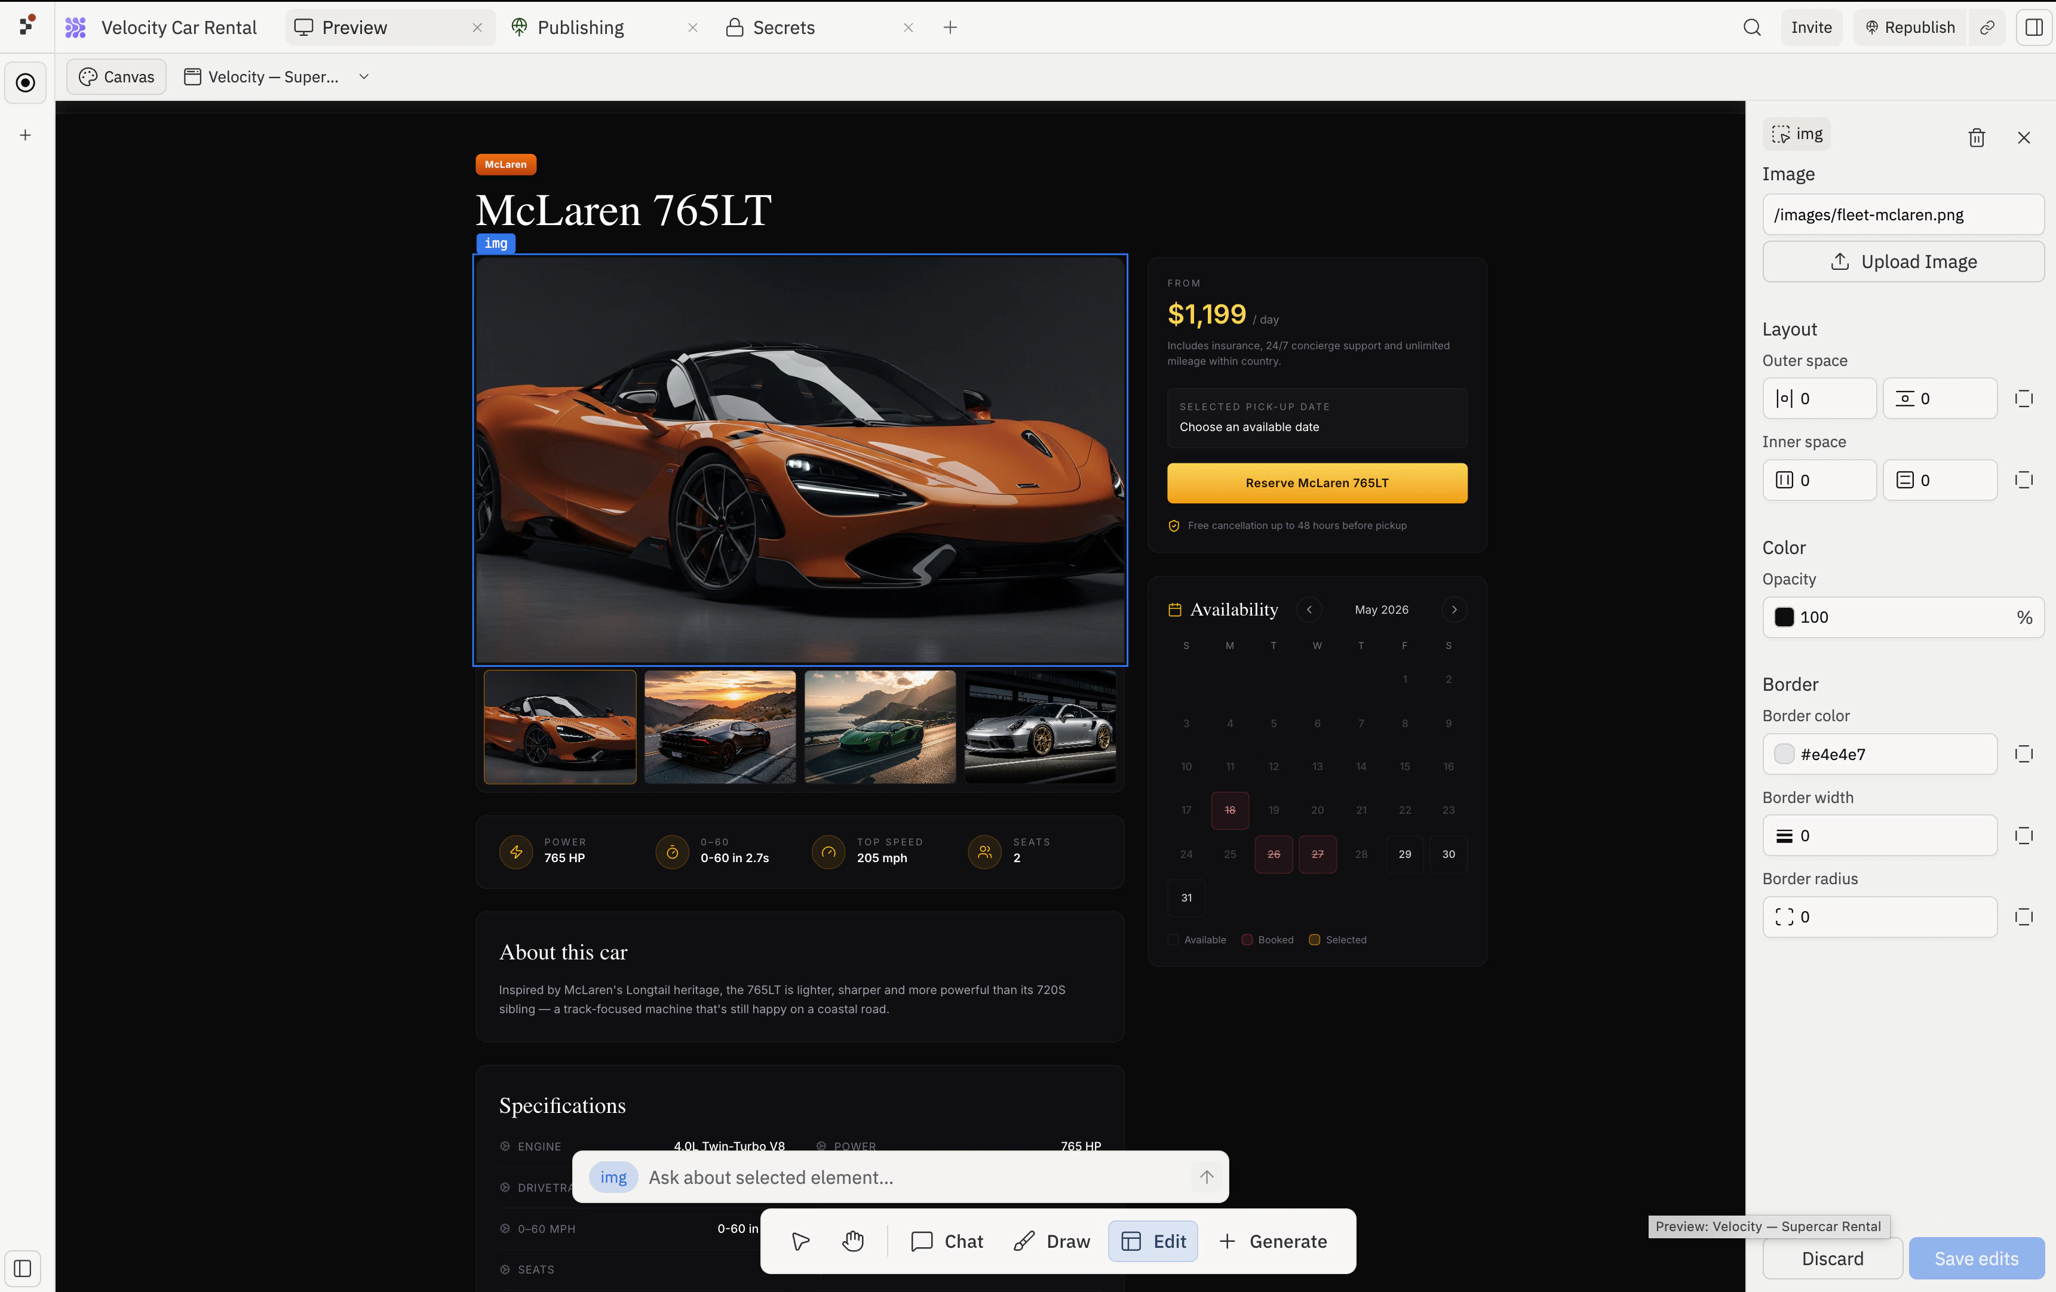
Task: Toggle per-corner border radius settings
Action: coord(2024,916)
